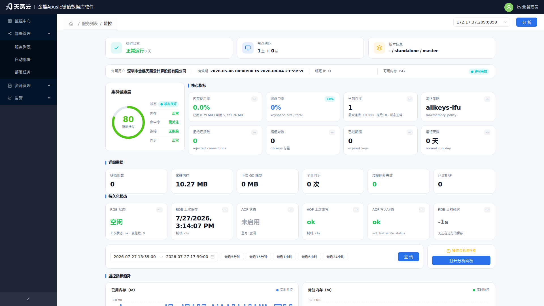Click the 查询 button

click(408, 257)
